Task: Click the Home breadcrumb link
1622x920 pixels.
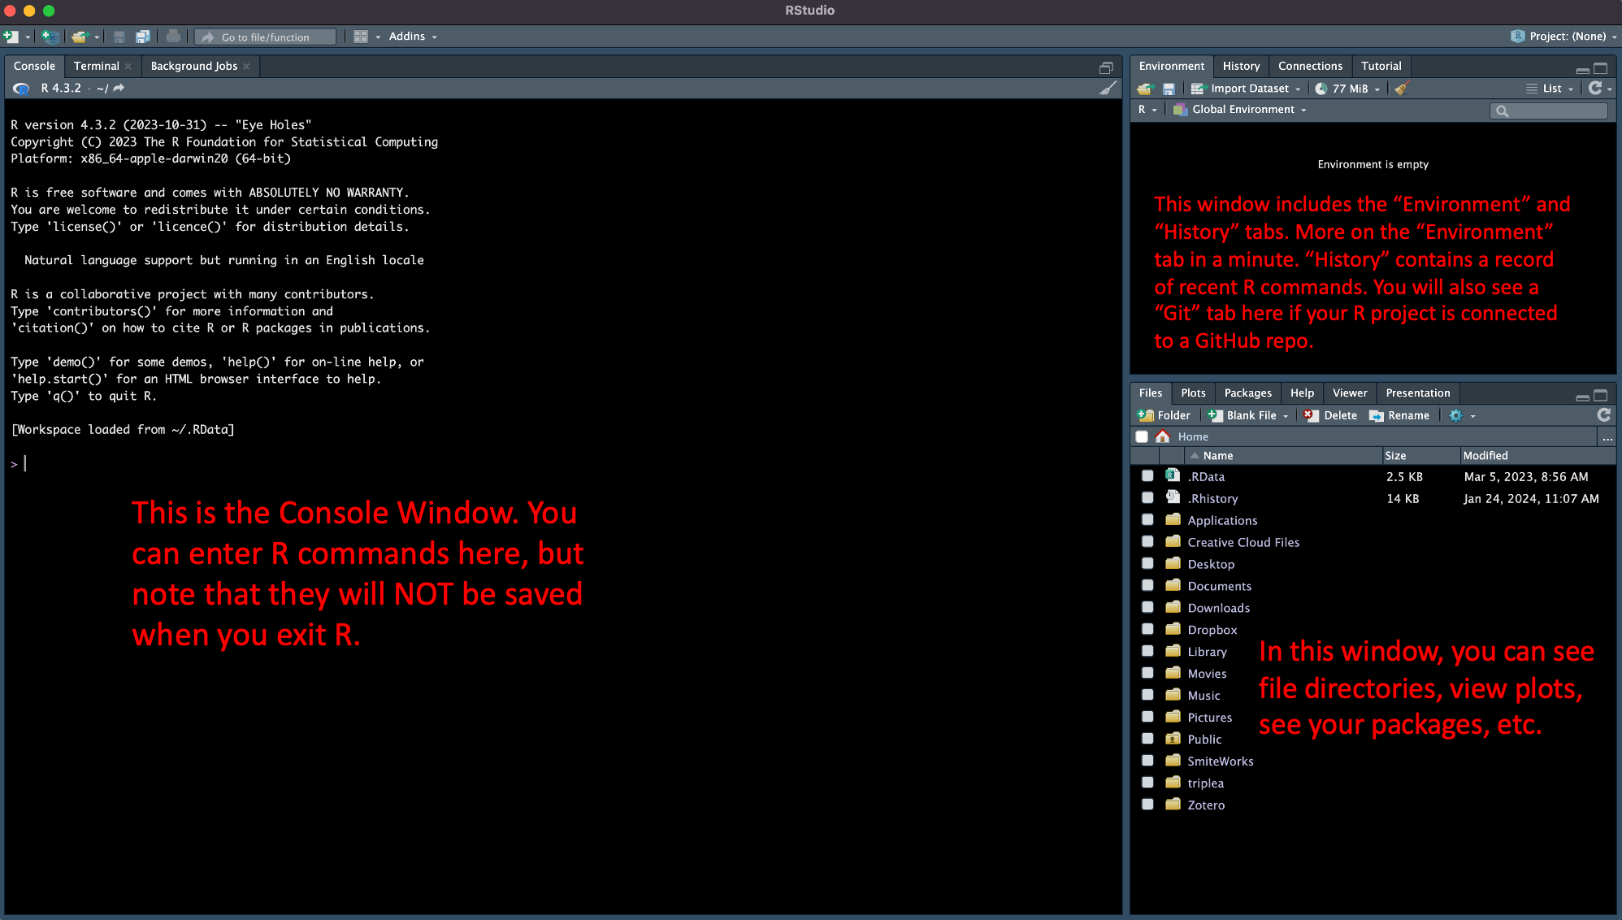Action: tap(1193, 437)
